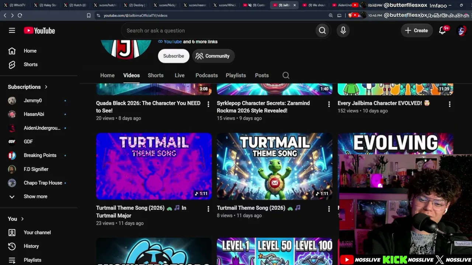Close the active Jailbima browser tab
Screen dimensions: 472x265
tap(294, 5)
